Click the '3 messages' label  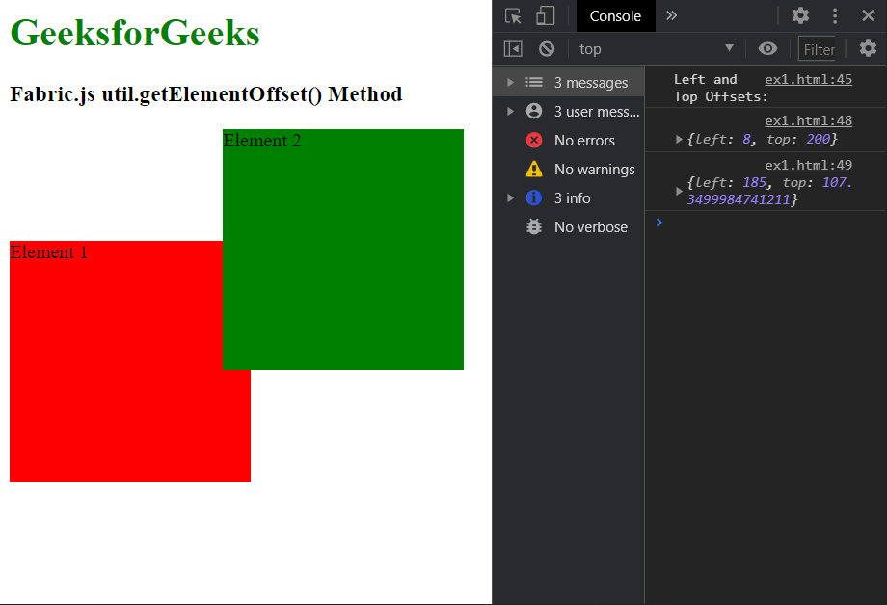click(591, 83)
